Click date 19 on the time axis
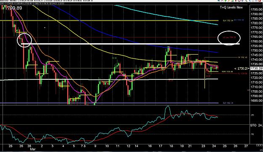Viewport: 263px width, 152px height. pos(182,146)
